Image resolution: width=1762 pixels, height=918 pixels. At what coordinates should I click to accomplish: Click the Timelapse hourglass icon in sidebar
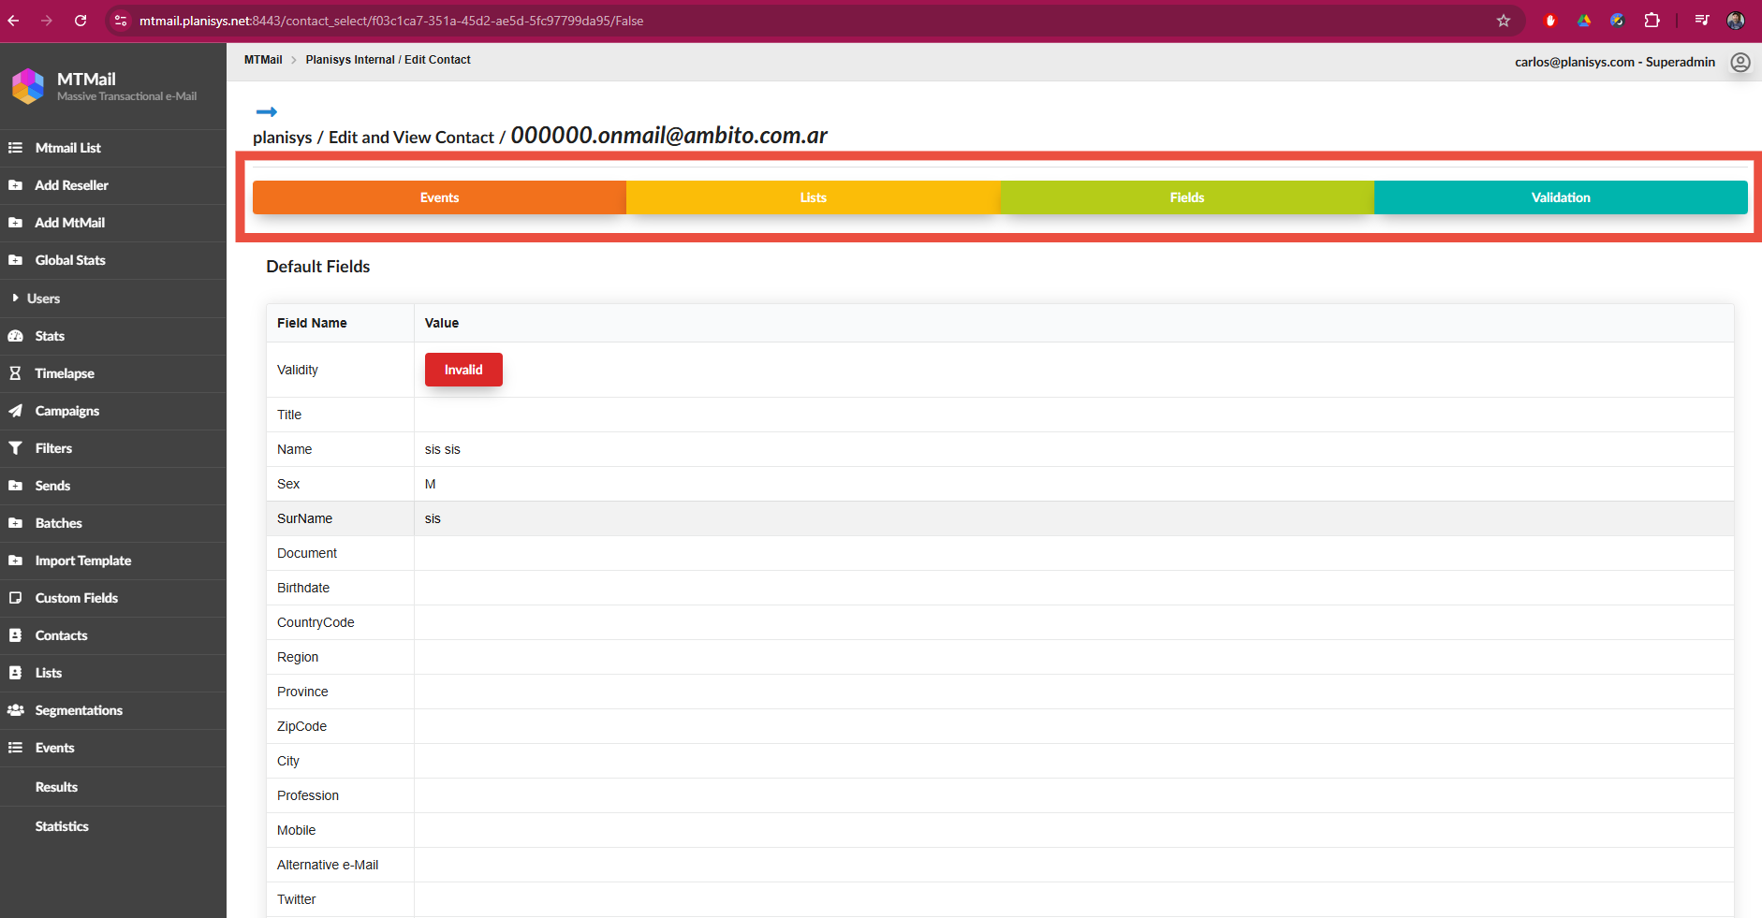click(x=15, y=373)
